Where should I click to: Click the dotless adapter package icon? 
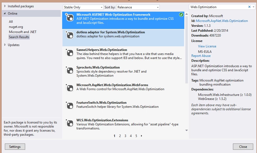pos(69,35)
